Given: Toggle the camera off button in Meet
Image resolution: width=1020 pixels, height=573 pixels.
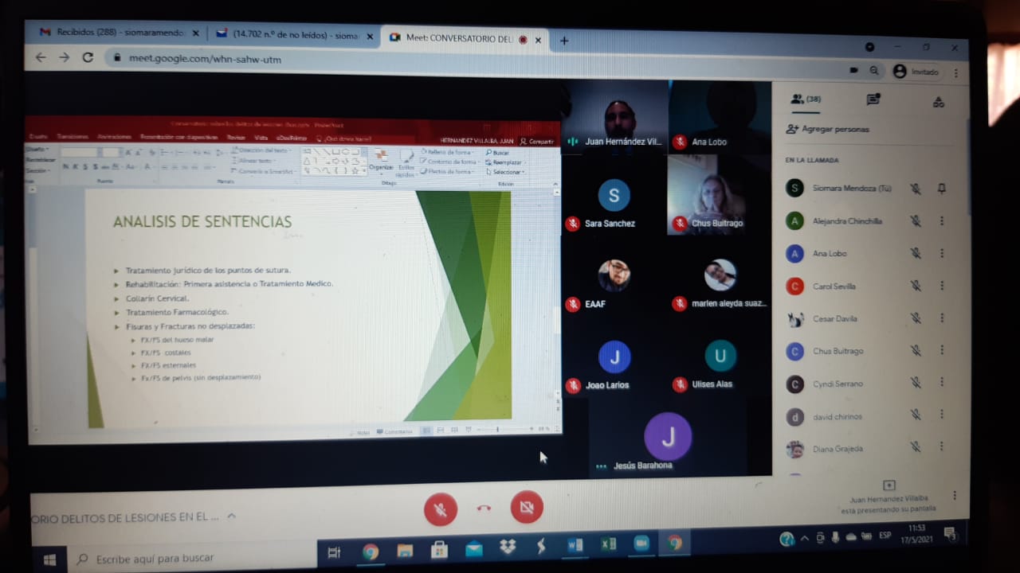Looking at the screenshot, I should coord(527,507).
